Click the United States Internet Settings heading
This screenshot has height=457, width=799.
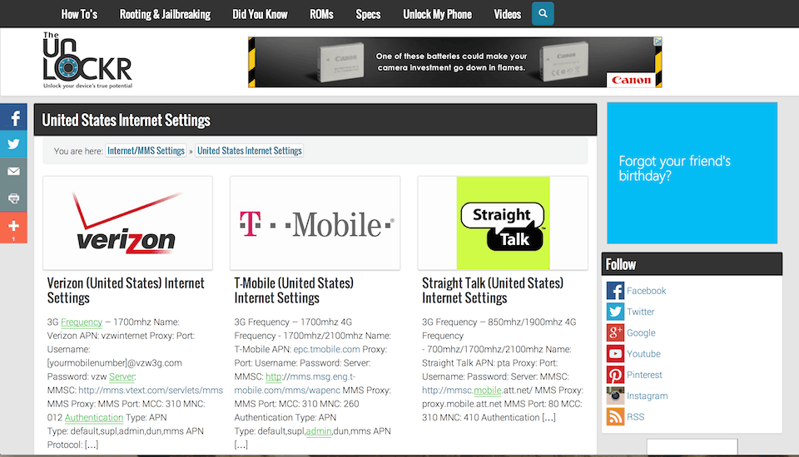pyautogui.click(x=126, y=120)
